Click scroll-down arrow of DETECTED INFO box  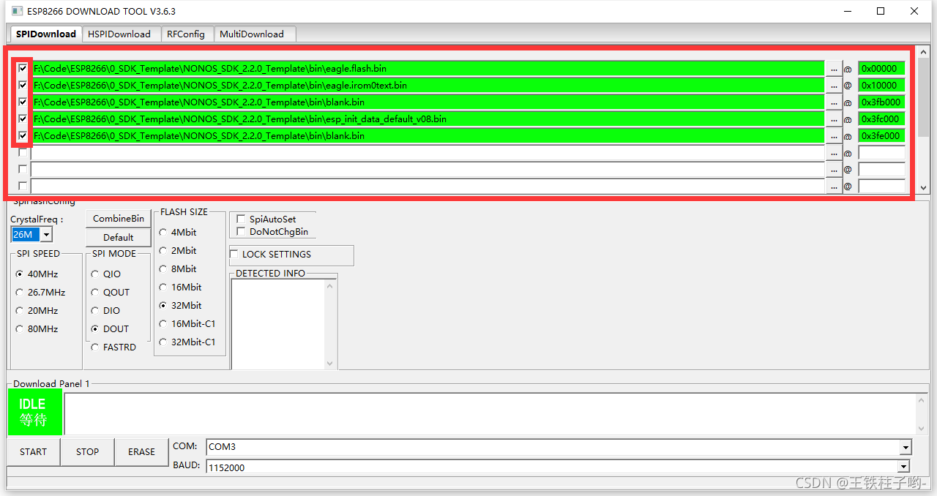click(x=329, y=363)
